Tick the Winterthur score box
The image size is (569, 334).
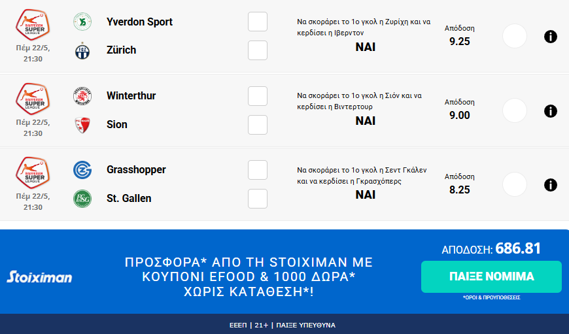point(258,96)
